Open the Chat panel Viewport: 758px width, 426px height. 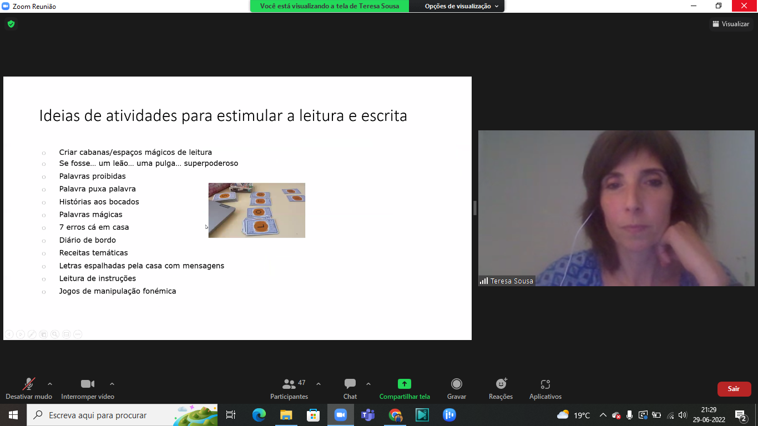point(350,388)
